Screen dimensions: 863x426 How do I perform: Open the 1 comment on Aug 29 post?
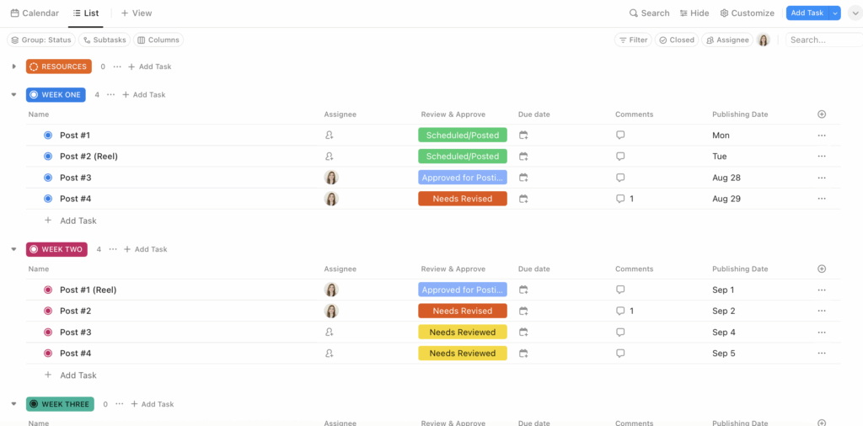624,199
